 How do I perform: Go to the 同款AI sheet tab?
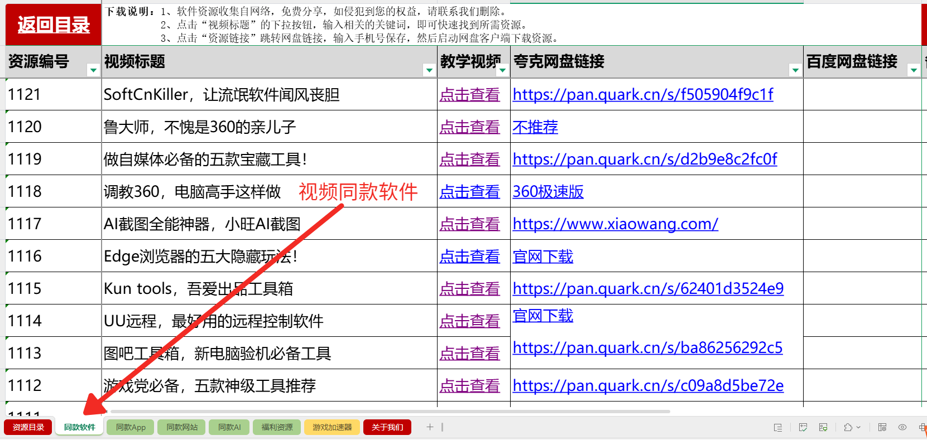click(x=229, y=427)
